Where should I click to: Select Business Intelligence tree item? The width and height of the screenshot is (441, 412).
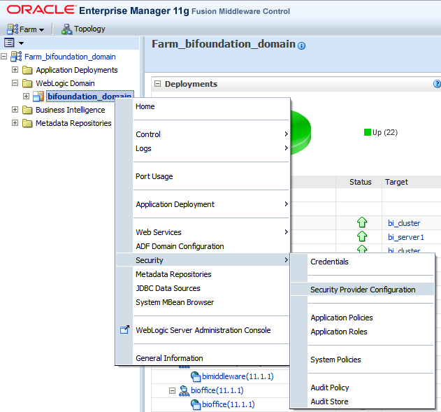71,110
